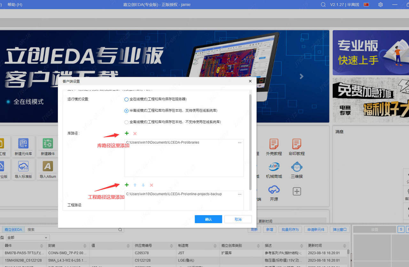Click the client settings dialog vertical scrollbar
409x267 pixels.
pyautogui.click(x=250, y=142)
